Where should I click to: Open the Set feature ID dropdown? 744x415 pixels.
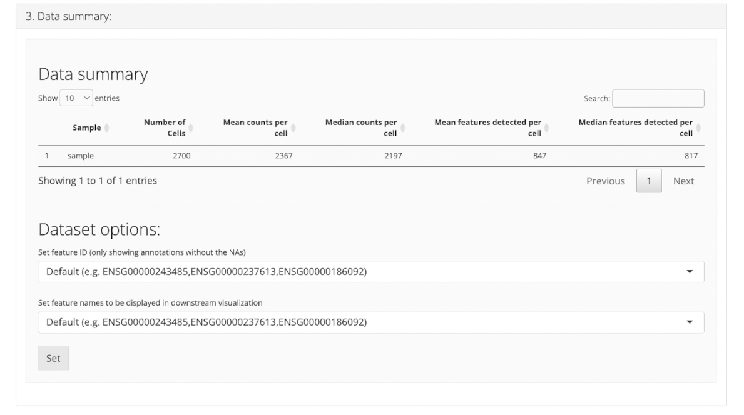370,272
